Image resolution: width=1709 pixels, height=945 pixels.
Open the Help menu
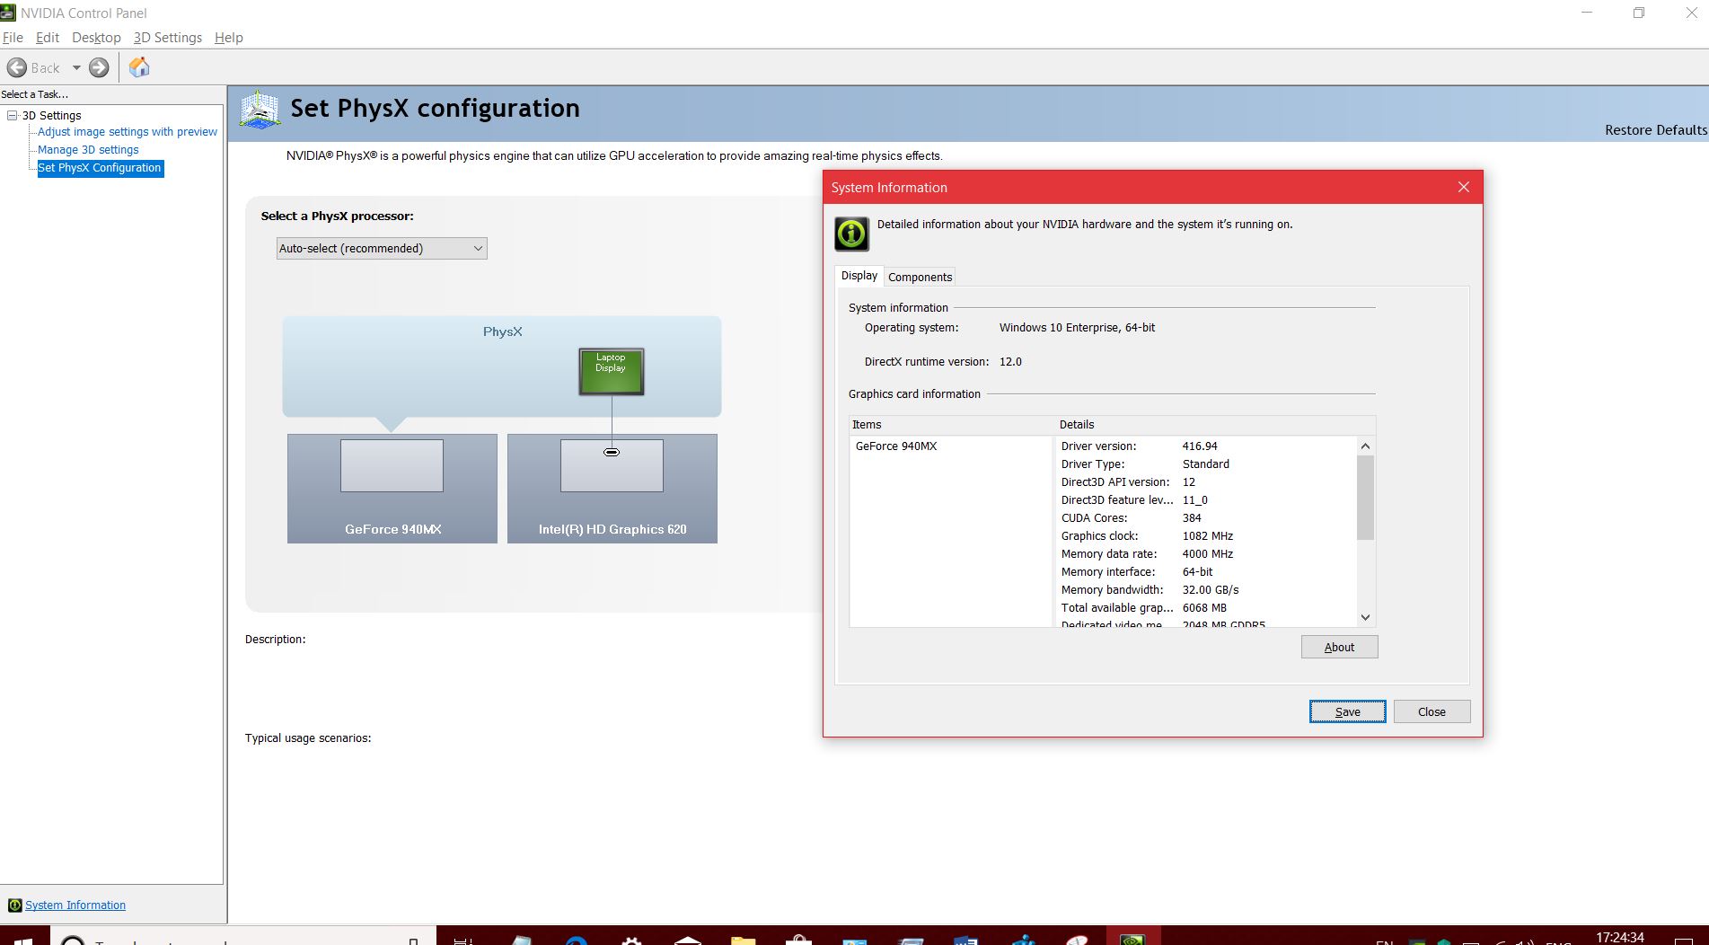[229, 38]
